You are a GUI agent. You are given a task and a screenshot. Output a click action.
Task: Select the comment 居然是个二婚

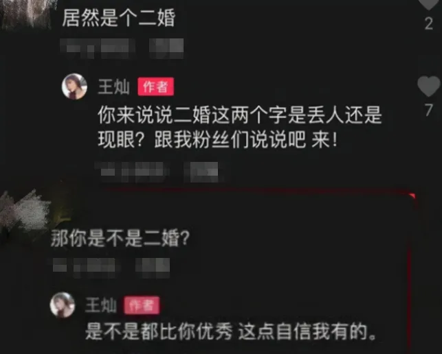click(x=119, y=18)
